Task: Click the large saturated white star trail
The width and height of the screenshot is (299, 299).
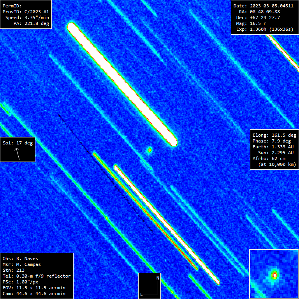Action: click(122, 84)
